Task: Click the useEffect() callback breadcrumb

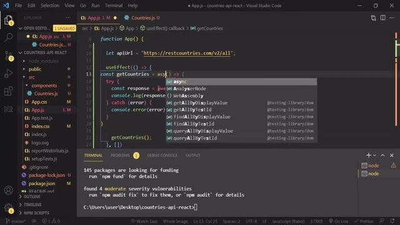Action: (162, 28)
